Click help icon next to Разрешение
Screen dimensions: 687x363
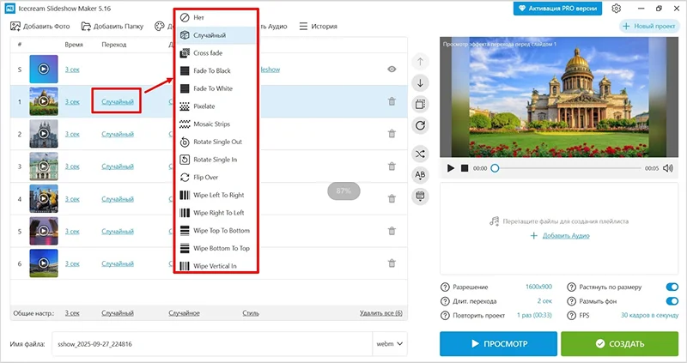pyautogui.click(x=445, y=287)
